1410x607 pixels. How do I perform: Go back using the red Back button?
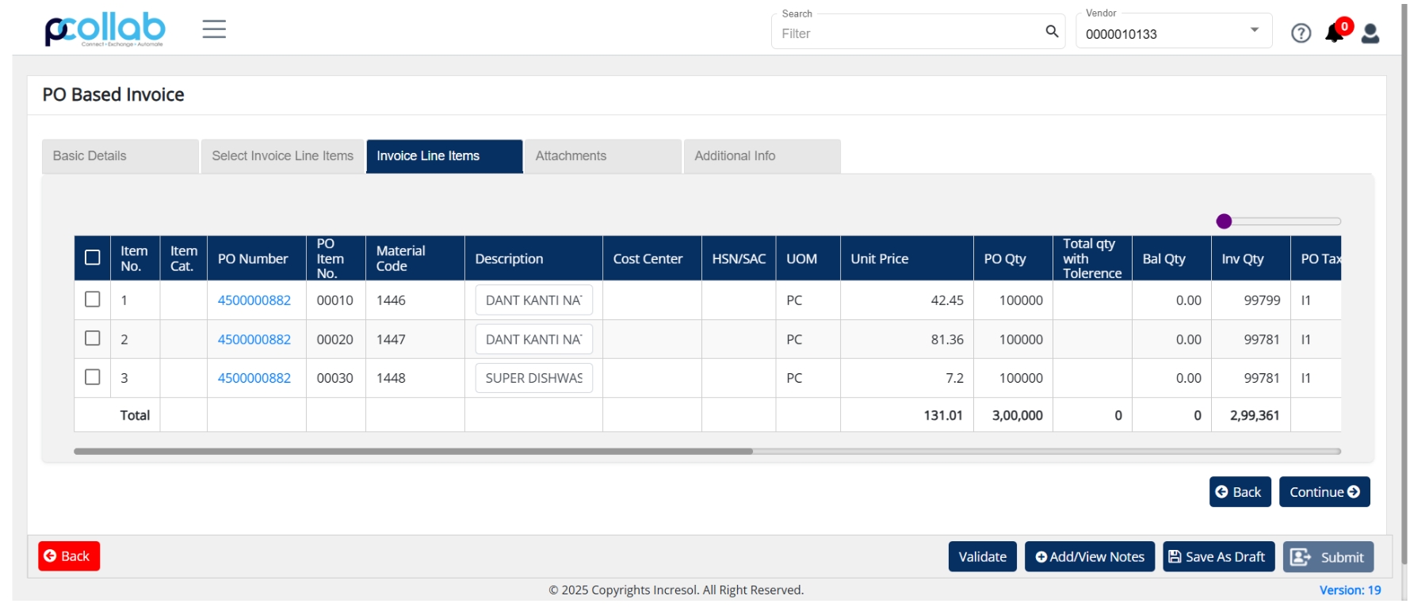pos(69,556)
